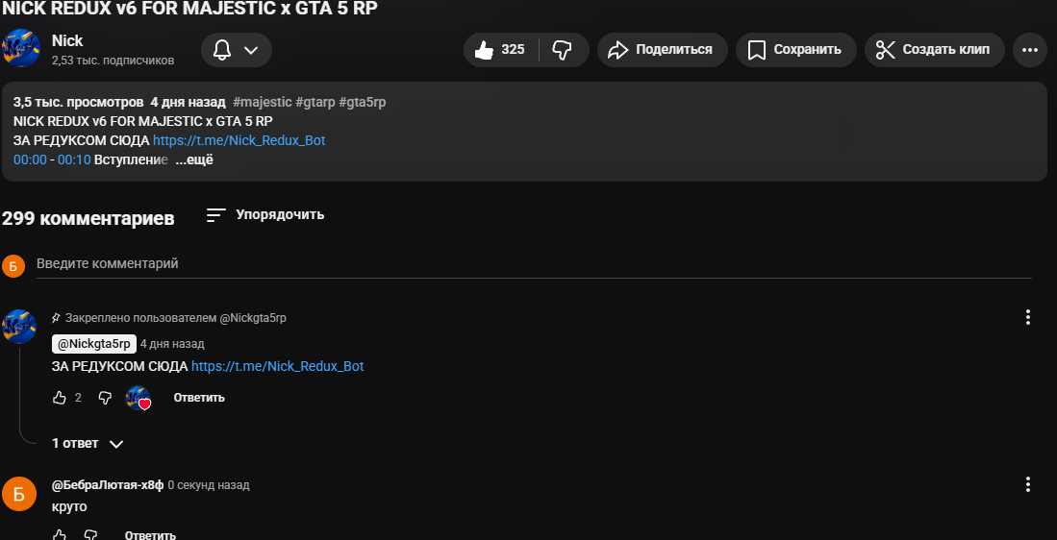This screenshot has width=1057, height=540.
Task: Jump to 00:00 timestamp in description
Action: pyautogui.click(x=30, y=160)
